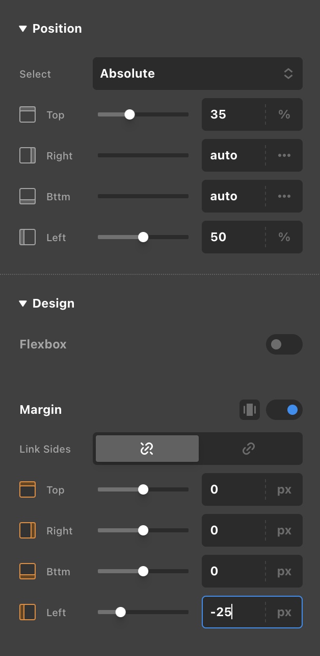This screenshot has height=656, width=320.
Task: Click the margin center-align icon button
Action: [250, 410]
